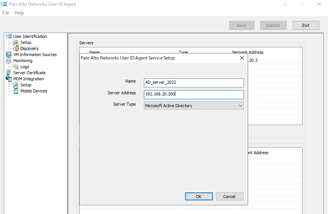Select Mobile Devices tree item
Screen dimensions: 328x214
34,91
